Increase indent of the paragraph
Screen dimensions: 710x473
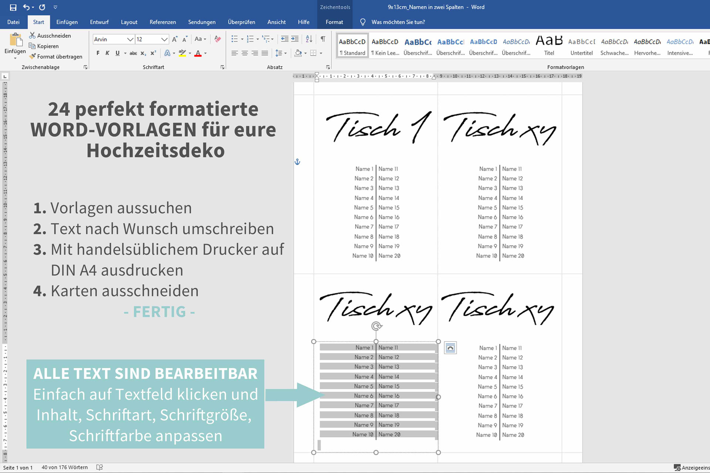(x=295, y=39)
